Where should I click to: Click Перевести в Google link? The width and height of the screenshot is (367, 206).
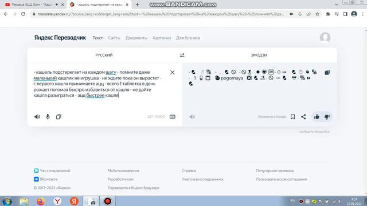[x=272, y=117]
